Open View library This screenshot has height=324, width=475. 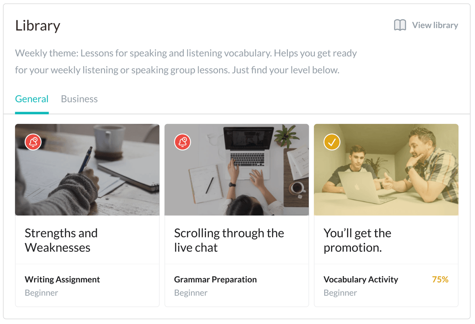(x=435, y=25)
